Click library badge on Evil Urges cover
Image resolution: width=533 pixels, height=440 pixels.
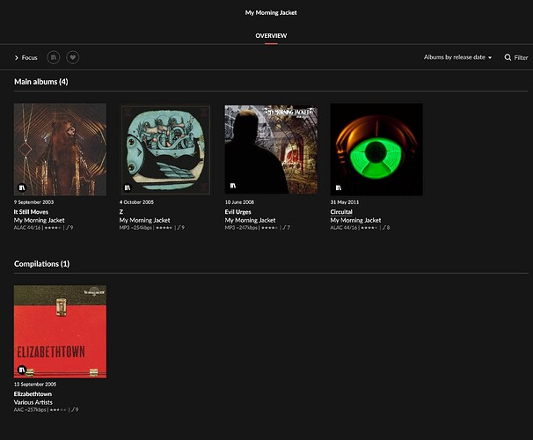(233, 186)
